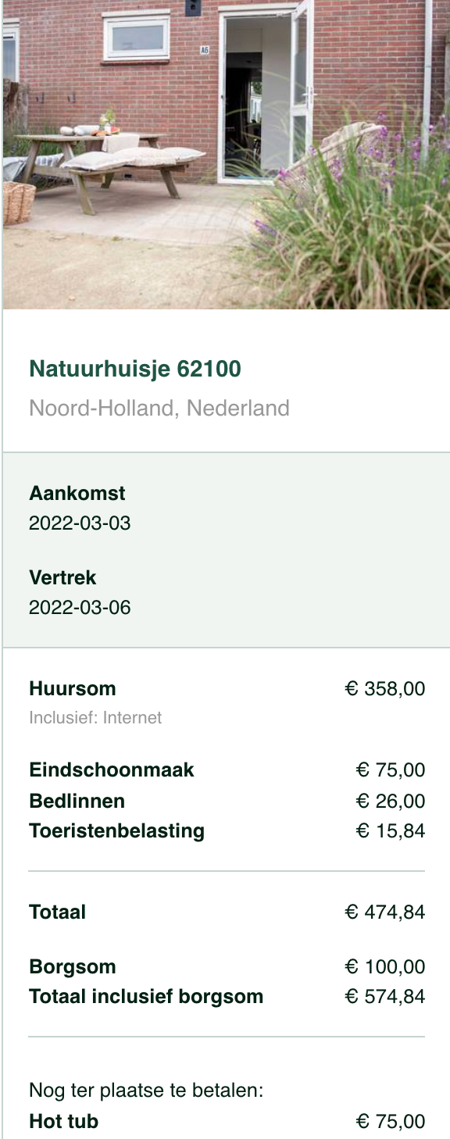450x1139 pixels.
Task: Click the Eindschoonmaak cost label
Action: [112, 769]
